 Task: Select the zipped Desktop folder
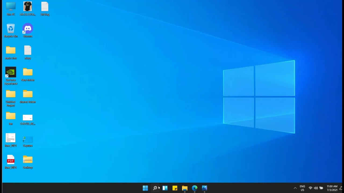click(x=28, y=162)
